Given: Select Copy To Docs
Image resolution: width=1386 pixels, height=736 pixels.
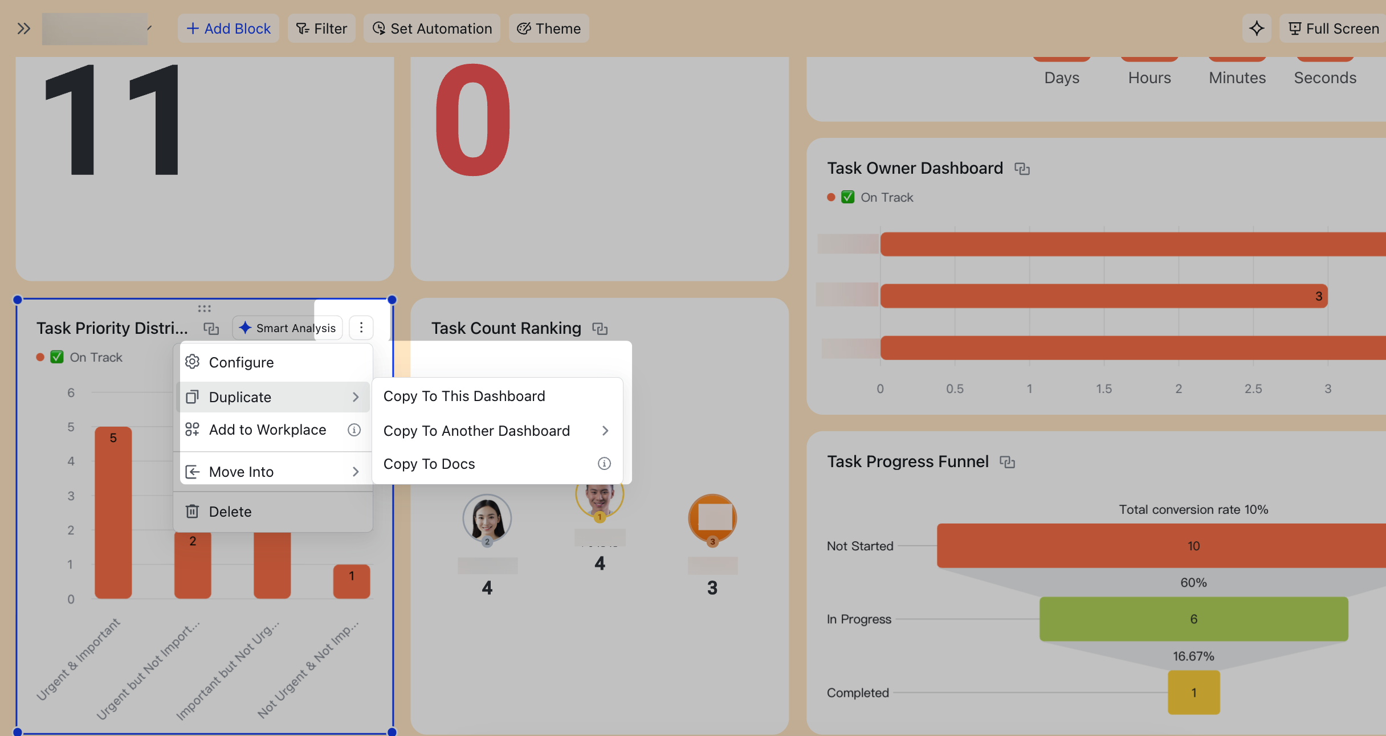Looking at the screenshot, I should (498, 464).
